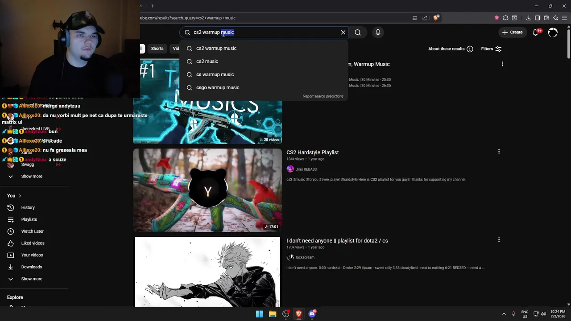Open more options for Warmup Music playlist
This screenshot has height=321, width=571.
[x=502, y=64]
